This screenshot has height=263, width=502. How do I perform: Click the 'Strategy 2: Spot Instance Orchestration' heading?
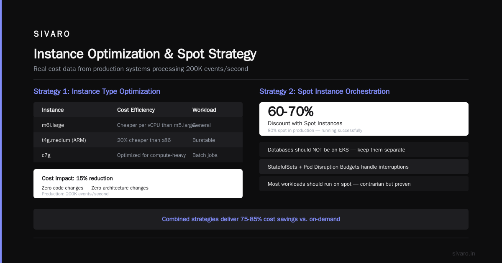(x=324, y=91)
